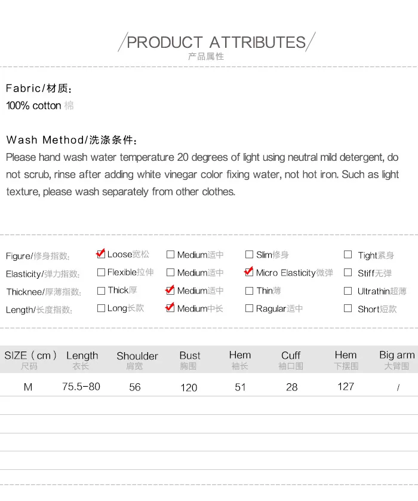
Task: Toggle the Loose figure checkbox
Action: click(101, 254)
